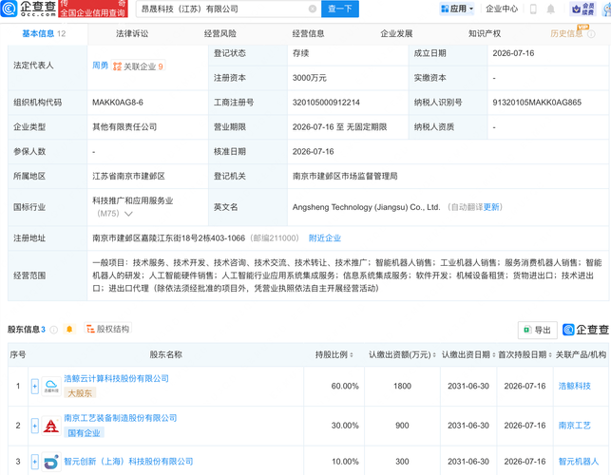Click 浩鲸科技 company logo thumbnail
611x475 pixels.
51,386
